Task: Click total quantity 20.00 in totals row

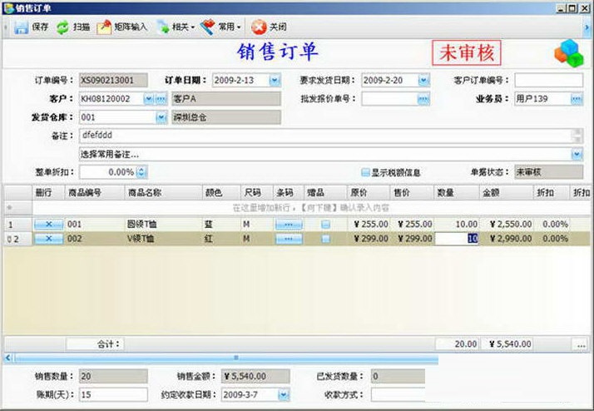Action: pyautogui.click(x=458, y=344)
